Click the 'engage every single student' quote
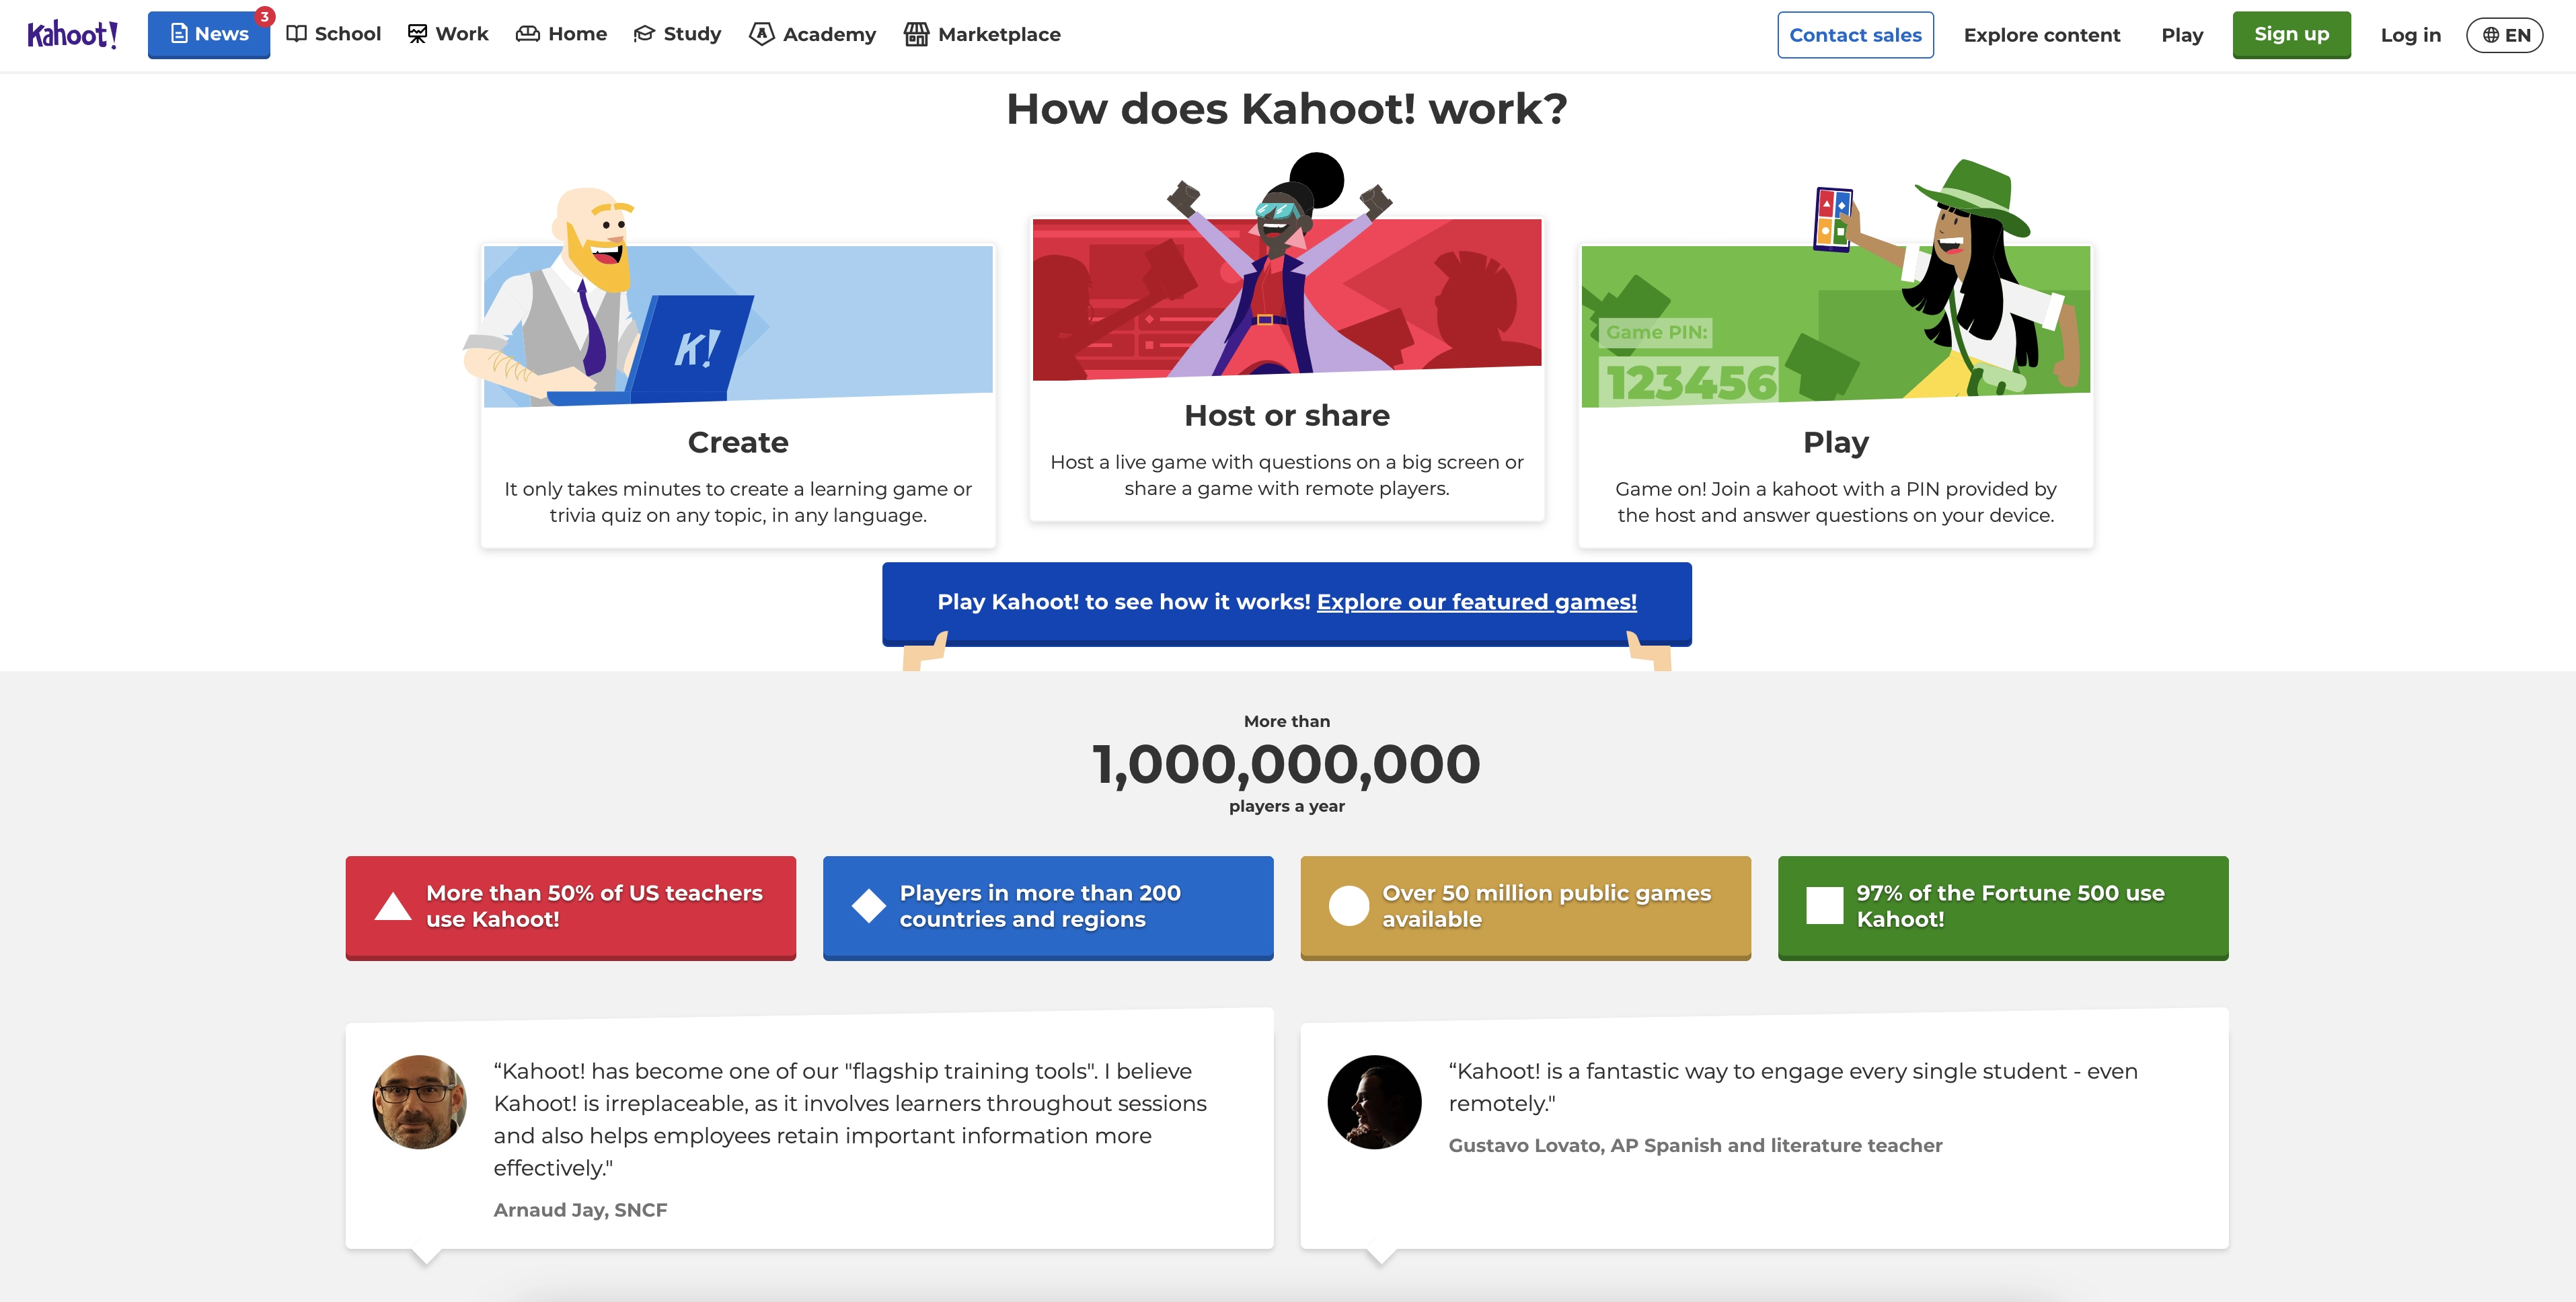The image size is (2576, 1302). (1793, 1087)
